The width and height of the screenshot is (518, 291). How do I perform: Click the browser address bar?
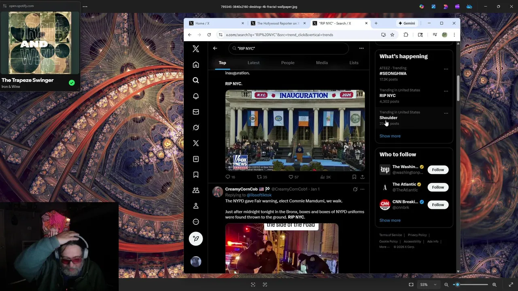click(x=299, y=35)
